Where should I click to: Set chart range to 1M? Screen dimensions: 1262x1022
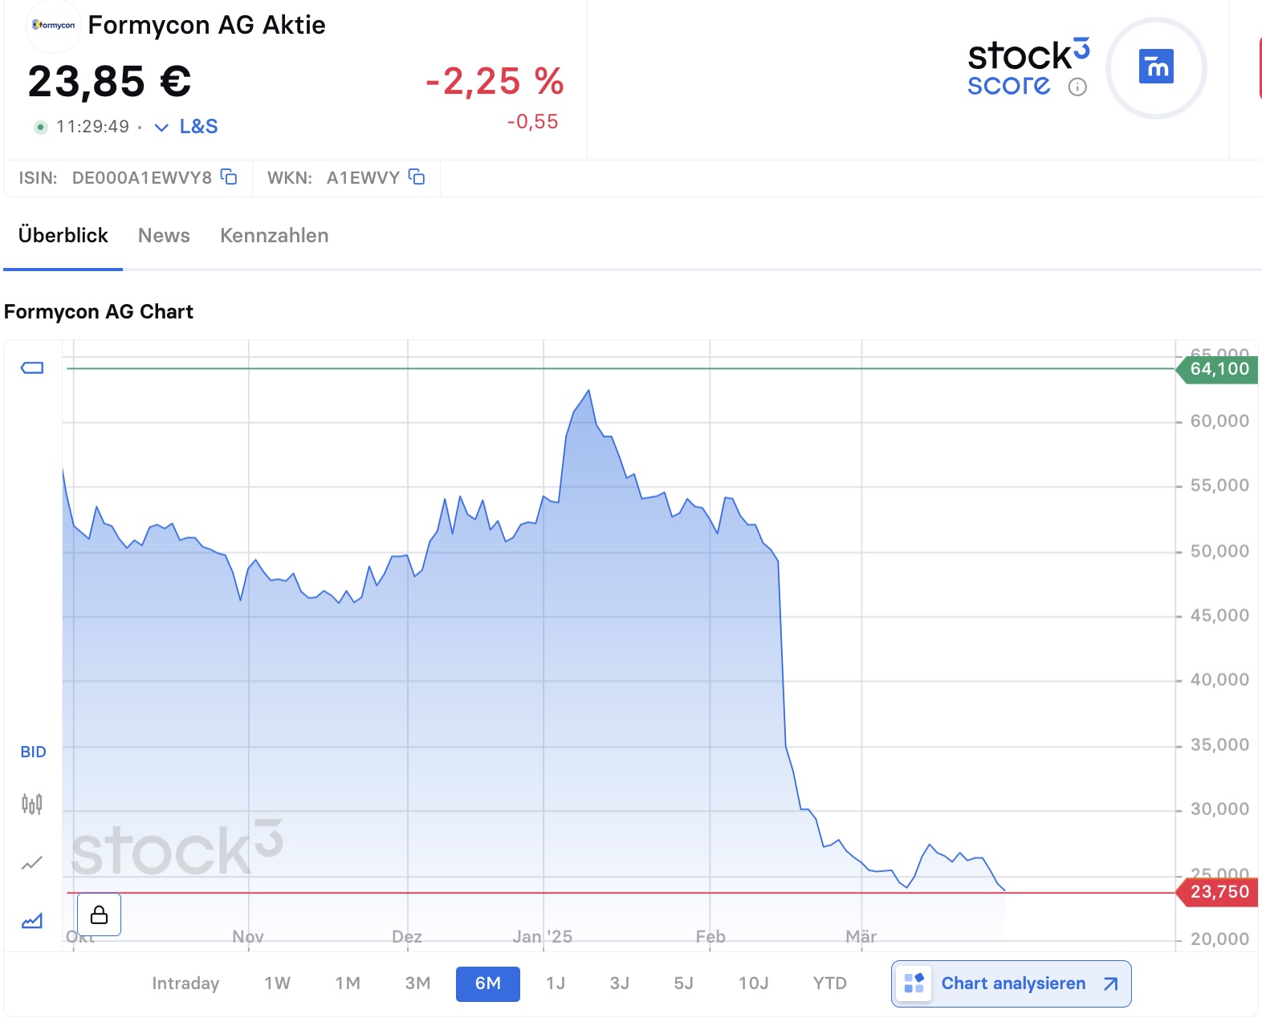coord(348,983)
